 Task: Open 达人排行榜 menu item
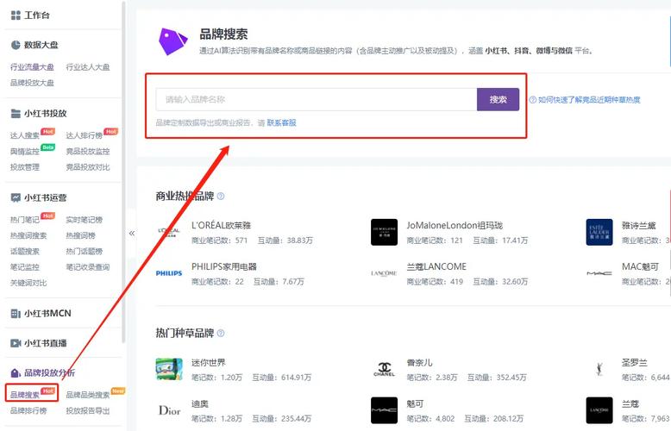point(84,135)
